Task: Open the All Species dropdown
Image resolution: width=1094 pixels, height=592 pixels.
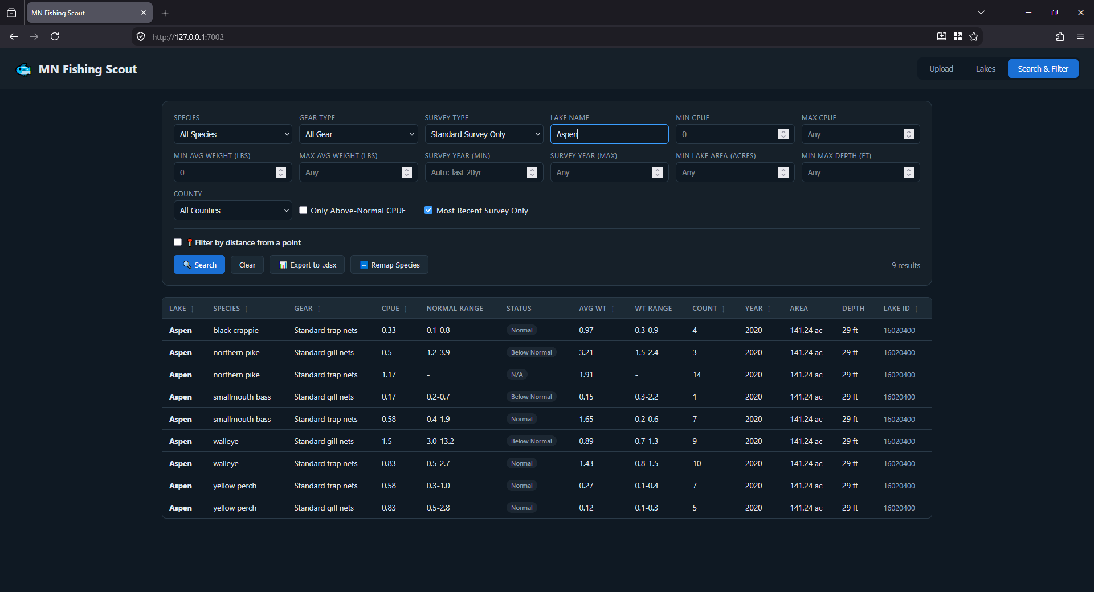Action: (x=232, y=134)
